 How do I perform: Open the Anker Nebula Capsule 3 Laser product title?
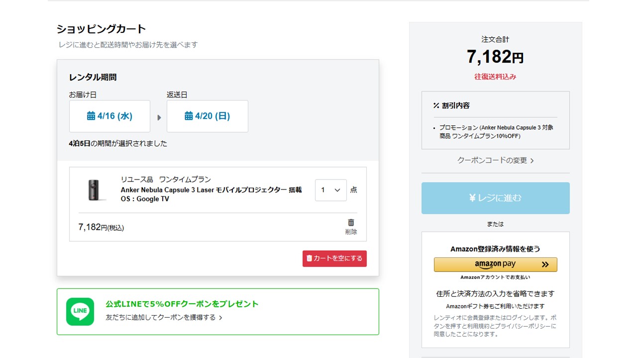pos(211,194)
